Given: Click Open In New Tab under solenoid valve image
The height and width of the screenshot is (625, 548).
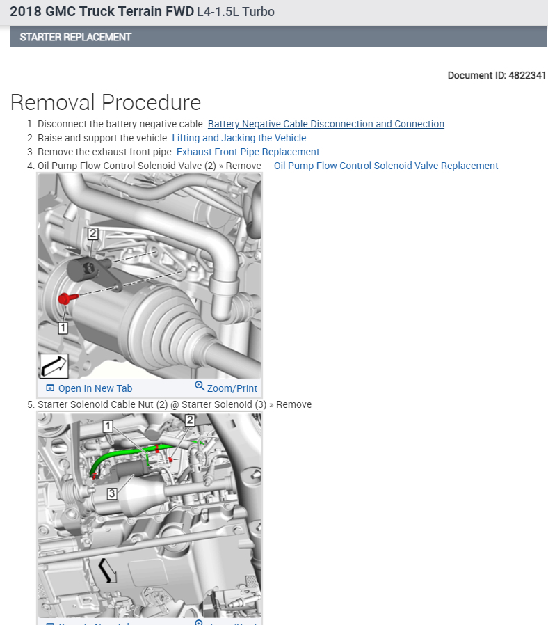Looking at the screenshot, I should [95, 388].
